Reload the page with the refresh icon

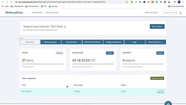point(11,2)
